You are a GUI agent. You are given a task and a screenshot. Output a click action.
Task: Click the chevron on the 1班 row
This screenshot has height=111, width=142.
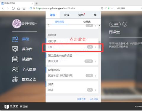pos(96,47)
